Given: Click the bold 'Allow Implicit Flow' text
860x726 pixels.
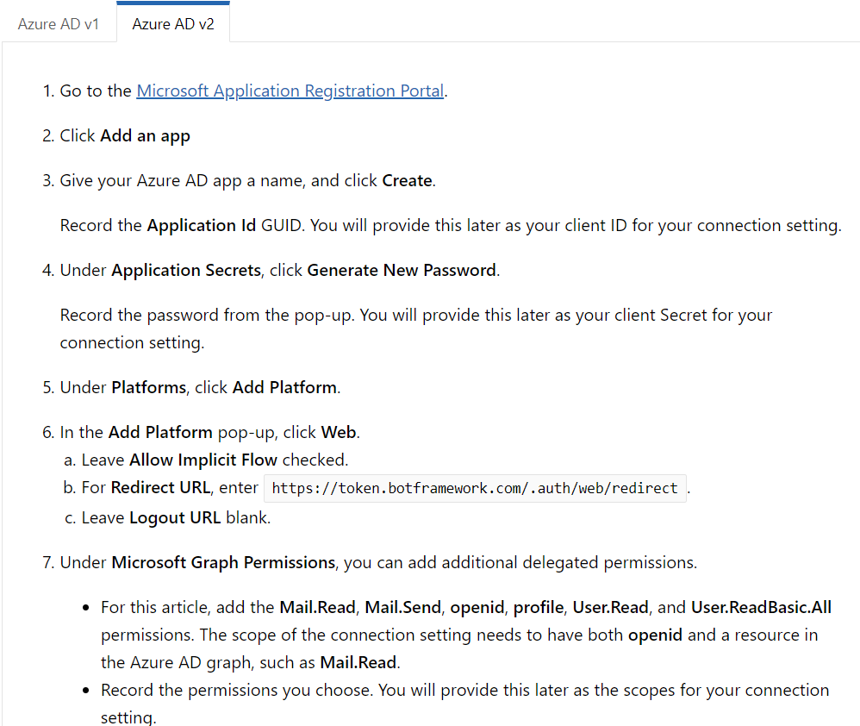Looking at the screenshot, I should pyautogui.click(x=203, y=460).
